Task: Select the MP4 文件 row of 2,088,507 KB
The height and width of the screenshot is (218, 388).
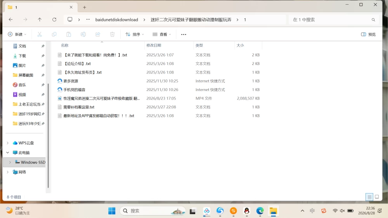Action: (159, 98)
